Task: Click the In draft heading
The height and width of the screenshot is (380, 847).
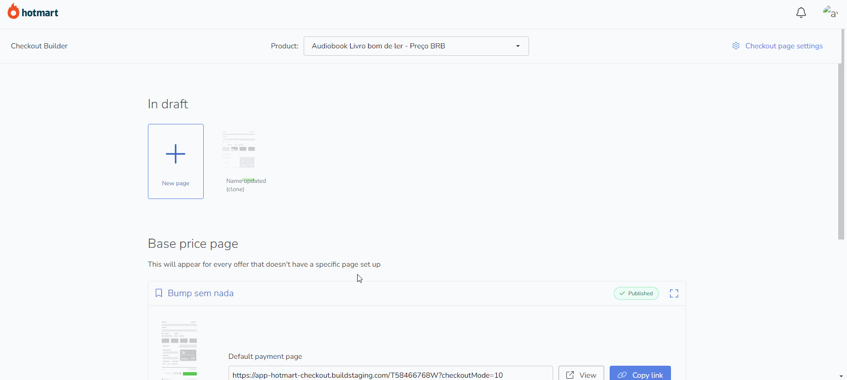Action: click(x=168, y=104)
